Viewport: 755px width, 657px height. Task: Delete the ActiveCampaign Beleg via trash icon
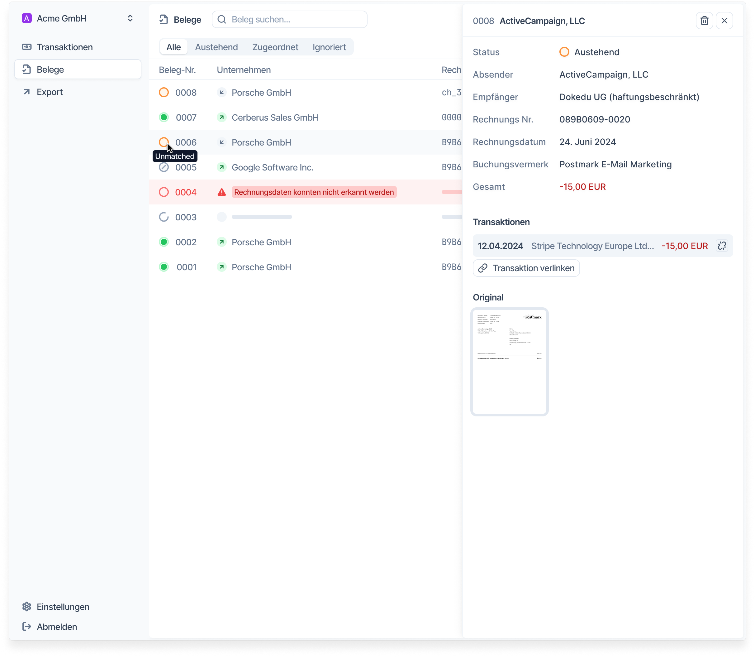click(704, 21)
